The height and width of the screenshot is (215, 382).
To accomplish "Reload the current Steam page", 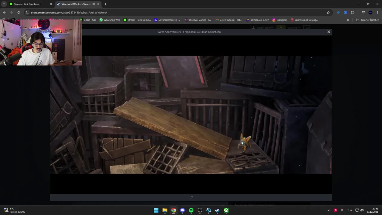I will 19,13.
